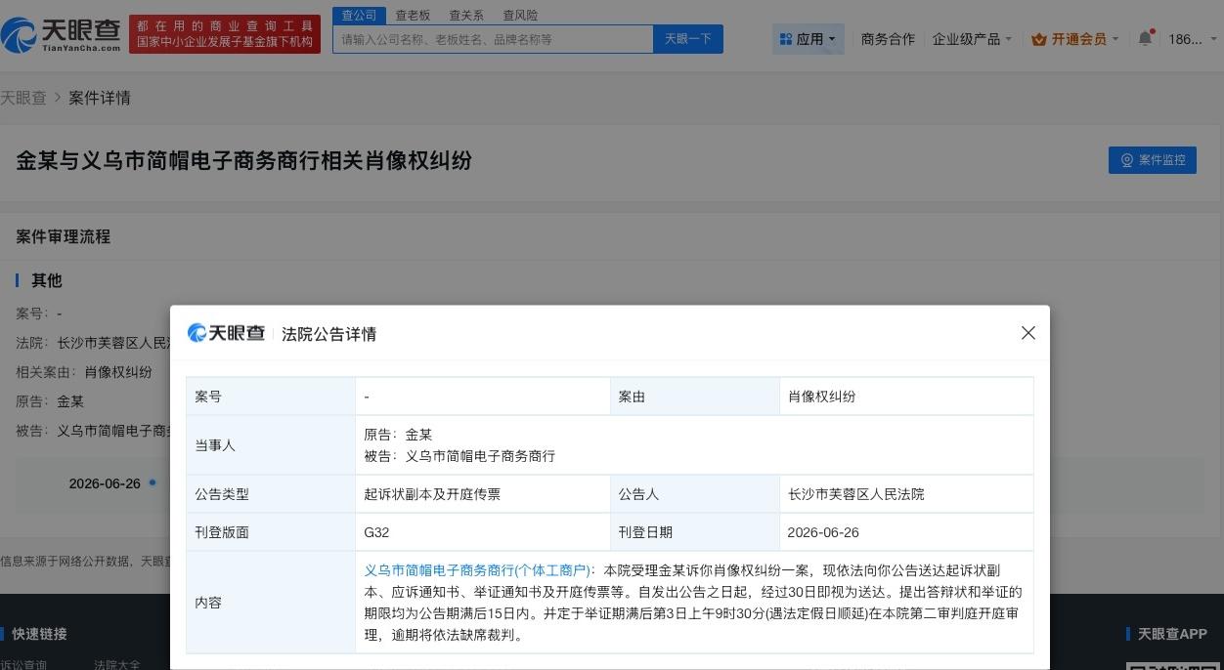Viewport: 1224px width, 670px height.
Task: Select the 查公司 search tab
Action: click(x=359, y=15)
